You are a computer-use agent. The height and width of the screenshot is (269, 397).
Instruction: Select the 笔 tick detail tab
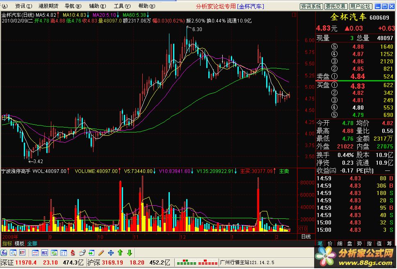coord(320,243)
